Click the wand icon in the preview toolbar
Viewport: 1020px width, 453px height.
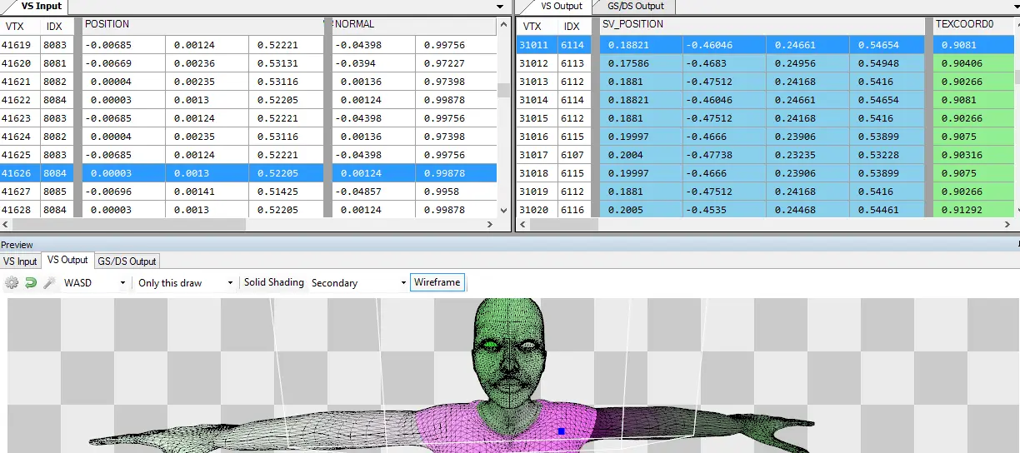pos(49,283)
